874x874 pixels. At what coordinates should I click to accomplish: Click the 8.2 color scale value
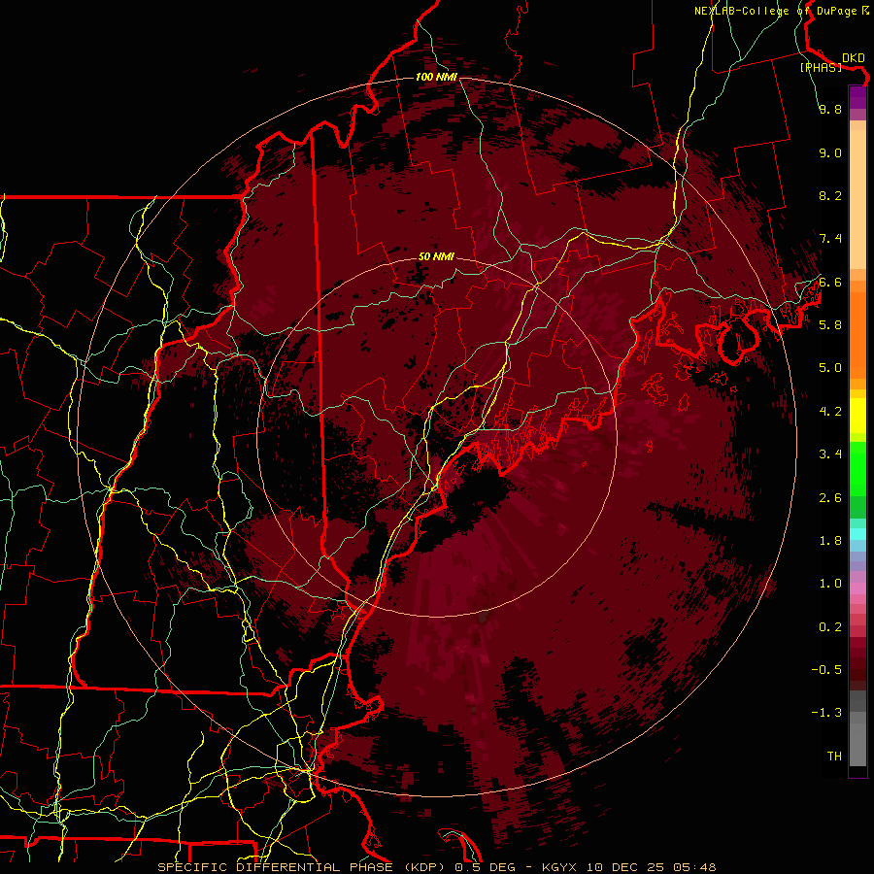point(830,195)
